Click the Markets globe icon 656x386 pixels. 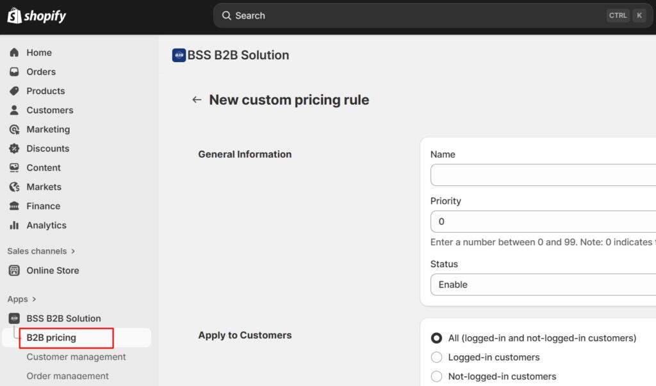[14, 187]
